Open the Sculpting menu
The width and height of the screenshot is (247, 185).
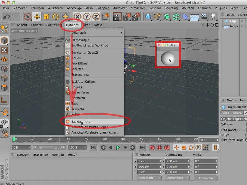pyautogui.click(x=171, y=8)
